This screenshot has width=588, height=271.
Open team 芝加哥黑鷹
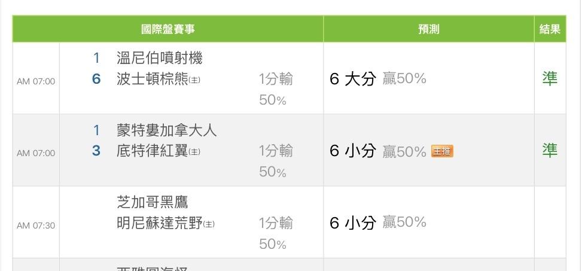(152, 202)
